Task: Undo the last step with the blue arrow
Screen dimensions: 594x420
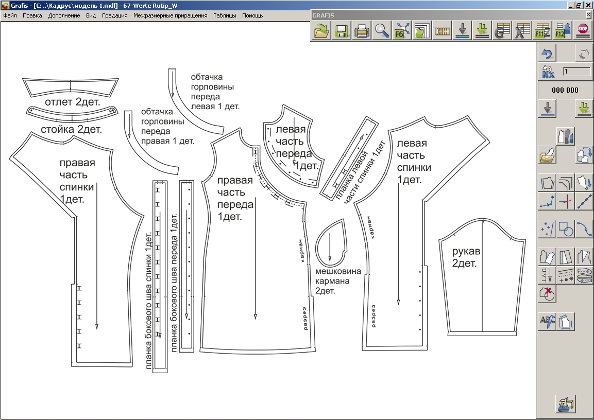Action: [x=547, y=54]
